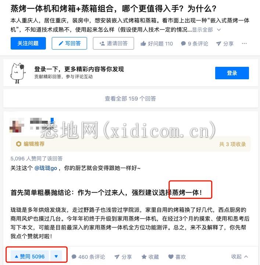This screenshot has height=265, width=260.
Task: Click the 460 条评论 comments icon
Action: 74,257
